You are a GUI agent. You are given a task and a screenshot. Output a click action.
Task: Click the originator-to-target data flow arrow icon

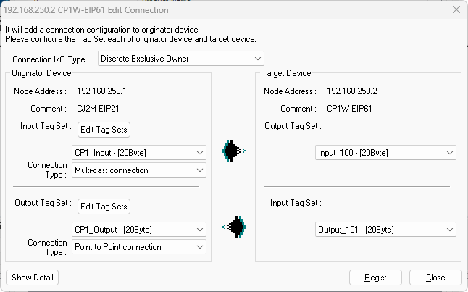click(234, 227)
